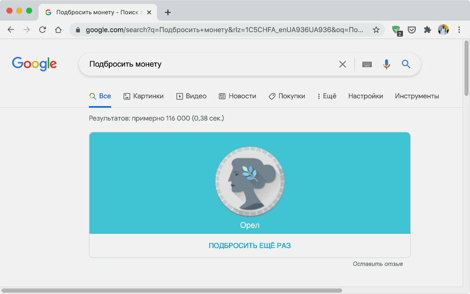Open the home page via house icon
The image size is (470, 294).
[58, 30]
